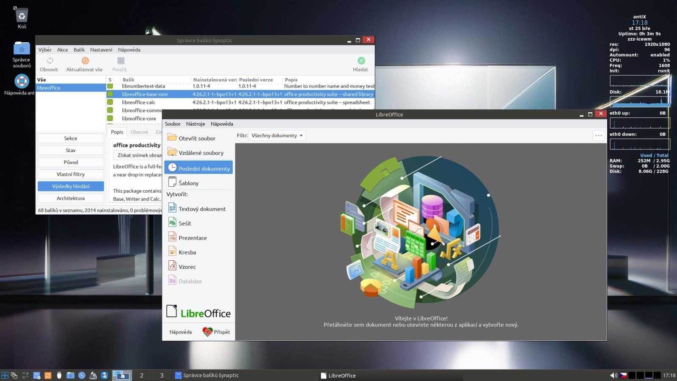677x381 pixels.
Task: Click the volume speaker icon in system tray
Action: coord(614,375)
